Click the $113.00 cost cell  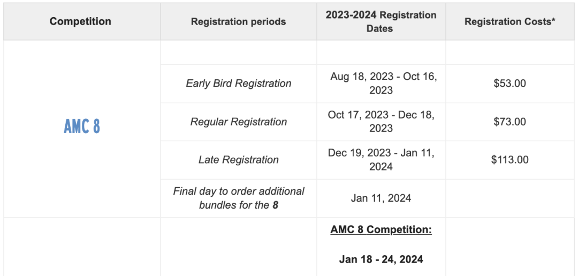coord(510,160)
